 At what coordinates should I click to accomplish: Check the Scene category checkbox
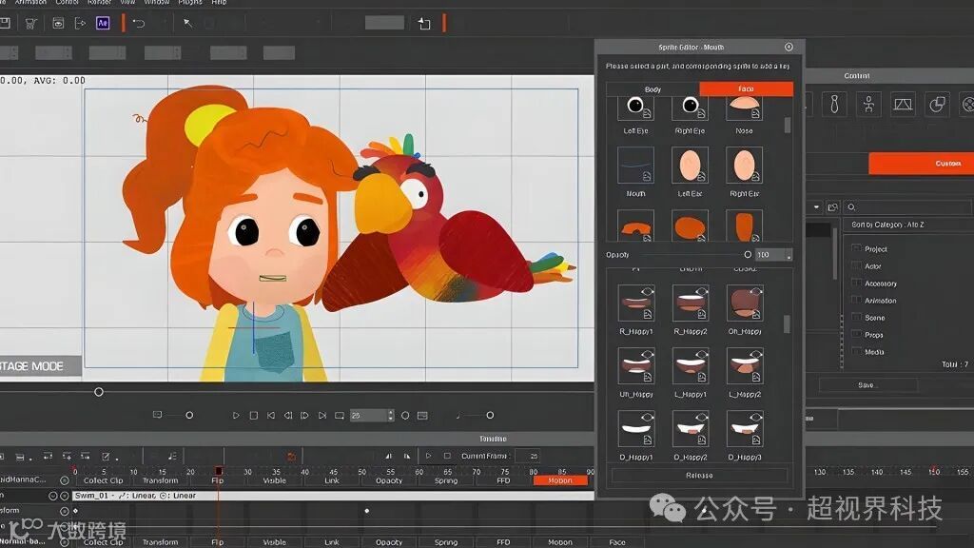(856, 317)
